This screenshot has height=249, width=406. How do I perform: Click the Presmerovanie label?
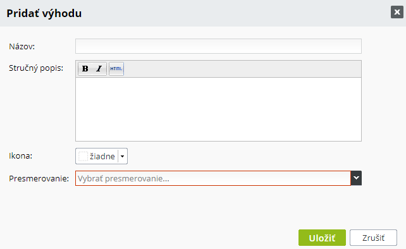point(39,179)
